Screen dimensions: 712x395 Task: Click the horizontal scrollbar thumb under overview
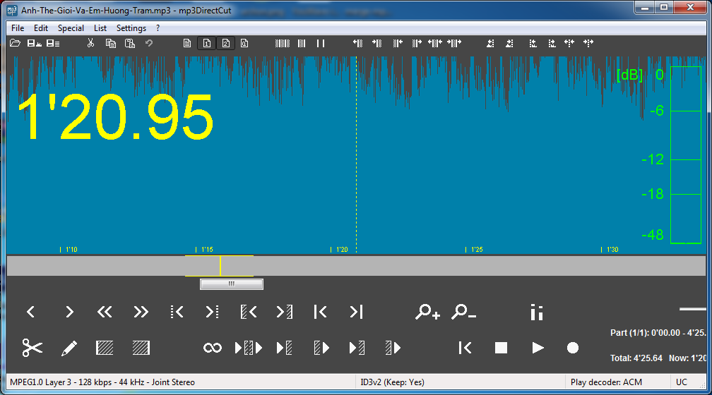232,284
